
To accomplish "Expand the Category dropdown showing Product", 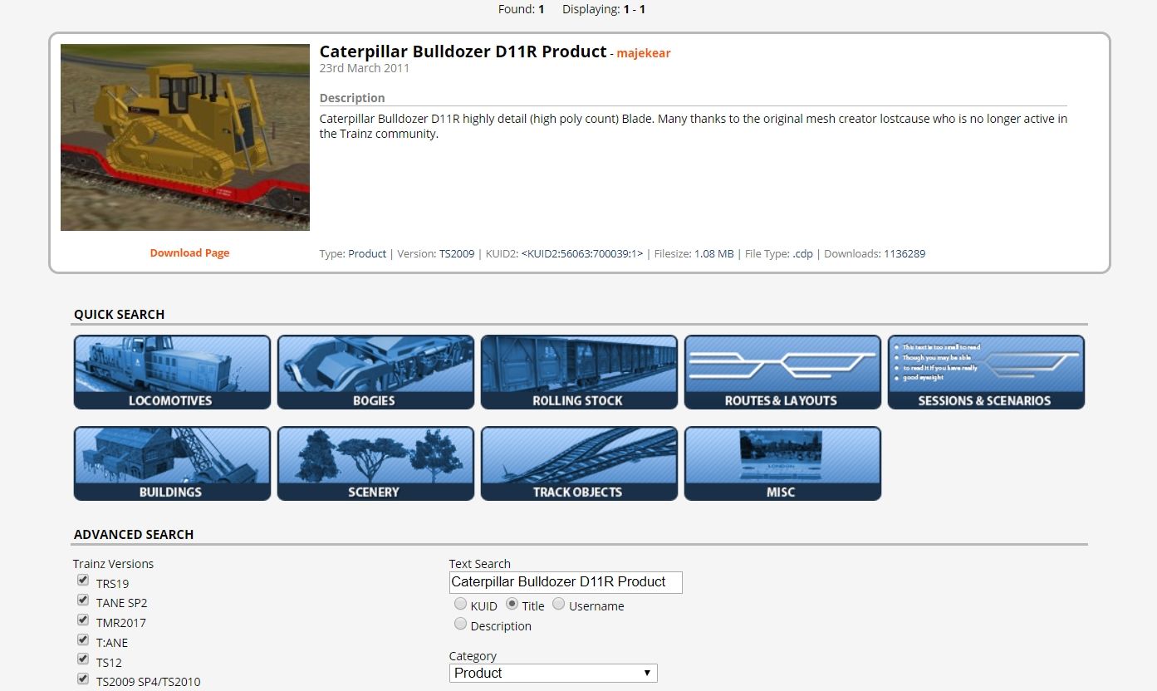I will 552,673.
